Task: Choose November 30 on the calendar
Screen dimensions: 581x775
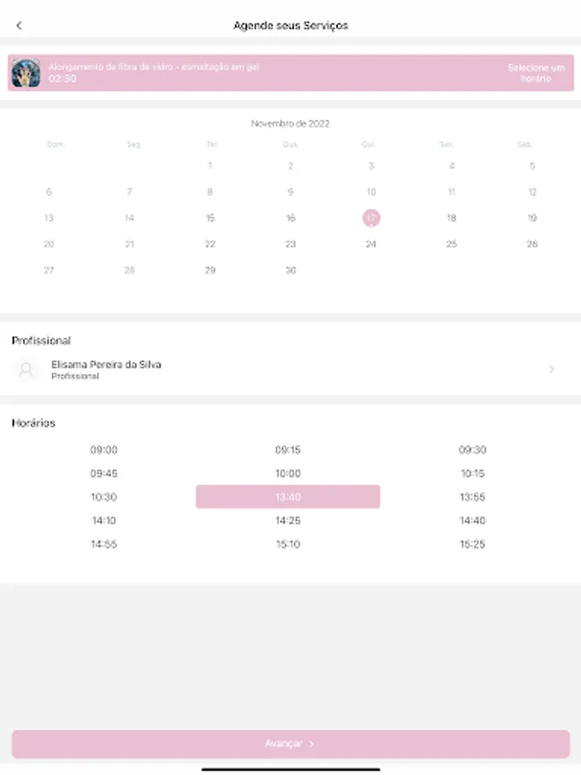Action: click(x=291, y=270)
